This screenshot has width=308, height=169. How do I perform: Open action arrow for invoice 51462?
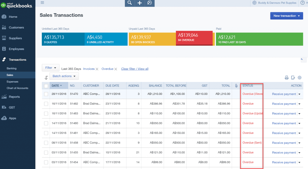pyautogui.click(x=300, y=104)
